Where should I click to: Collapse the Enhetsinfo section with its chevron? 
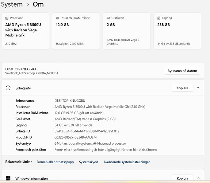[x=198, y=88]
